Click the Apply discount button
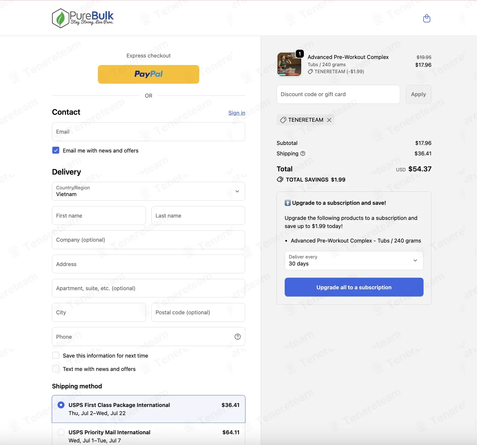The image size is (477, 445). click(x=418, y=94)
